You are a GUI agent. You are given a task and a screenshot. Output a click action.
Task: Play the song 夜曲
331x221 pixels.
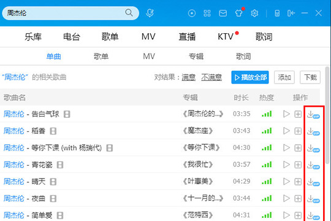pyautogui.click(x=286, y=198)
